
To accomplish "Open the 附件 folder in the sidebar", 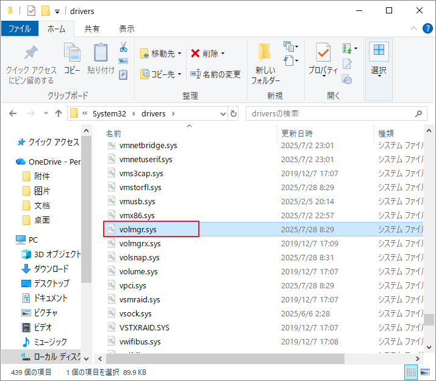I will (x=36, y=176).
